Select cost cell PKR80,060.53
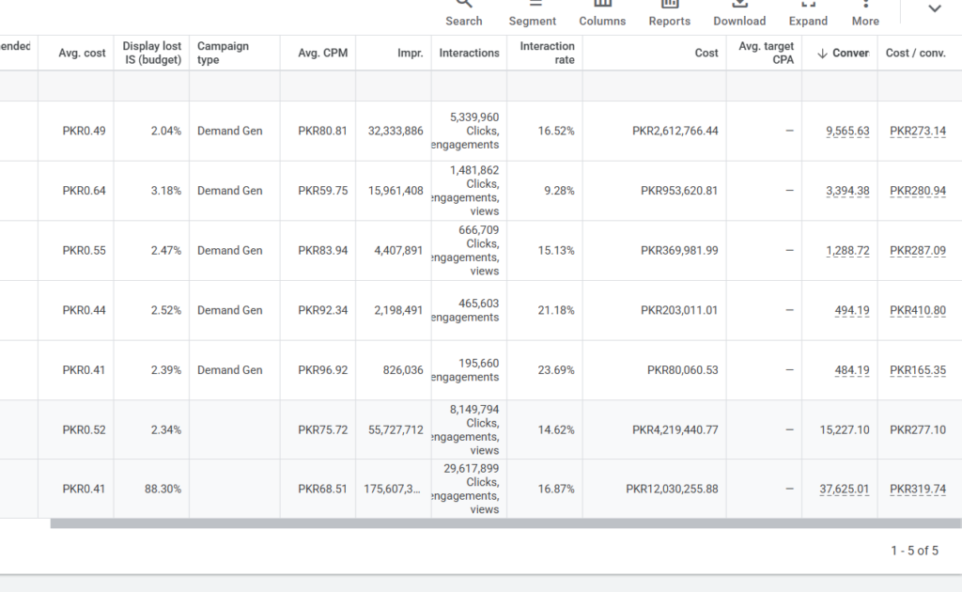Screen dimensions: 962x592 [x=682, y=370]
